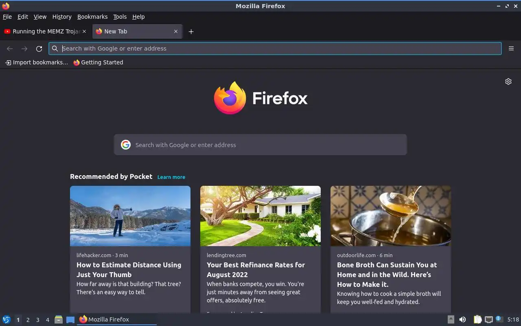The width and height of the screenshot is (521, 326).
Task: Open the Firefox hamburger application menu
Action: point(511,48)
